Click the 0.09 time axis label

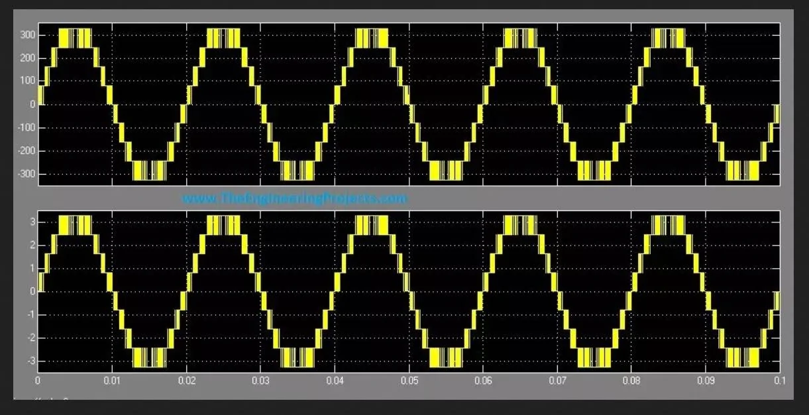[x=706, y=382]
